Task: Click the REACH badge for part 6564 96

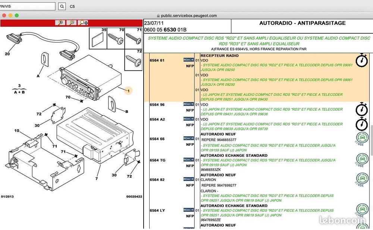Action: [x=188, y=104]
